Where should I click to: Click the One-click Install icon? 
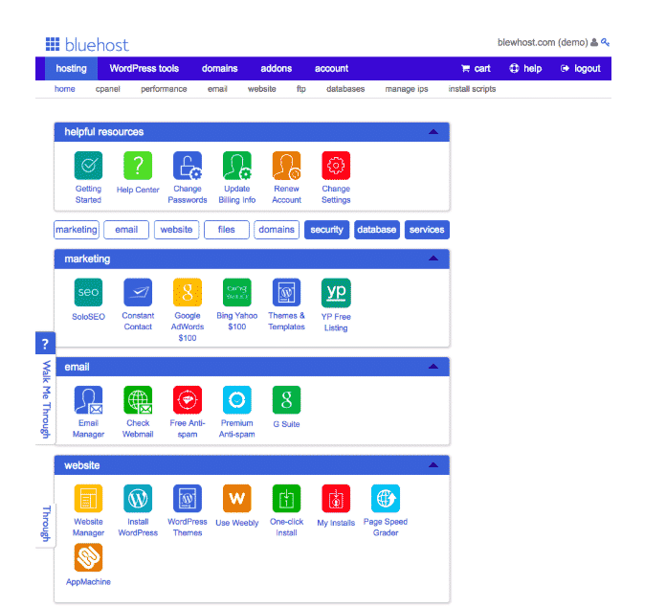(x=286, y=499)
